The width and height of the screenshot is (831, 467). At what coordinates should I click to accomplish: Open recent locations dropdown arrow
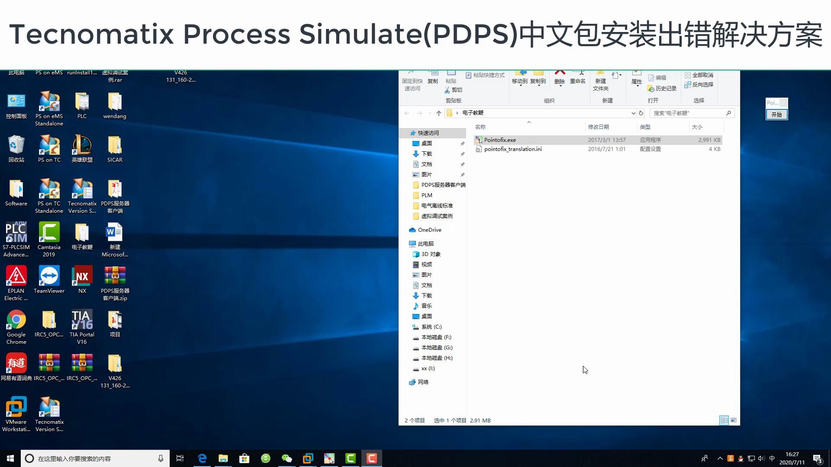tap(429, 113)
